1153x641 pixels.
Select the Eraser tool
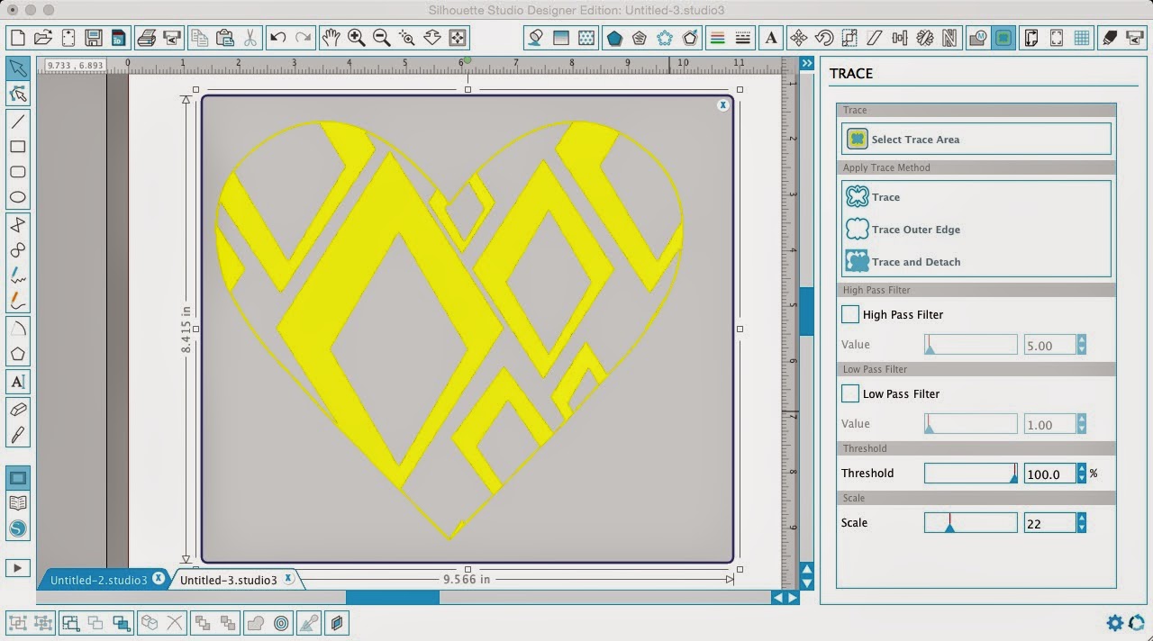click(18, 409)
